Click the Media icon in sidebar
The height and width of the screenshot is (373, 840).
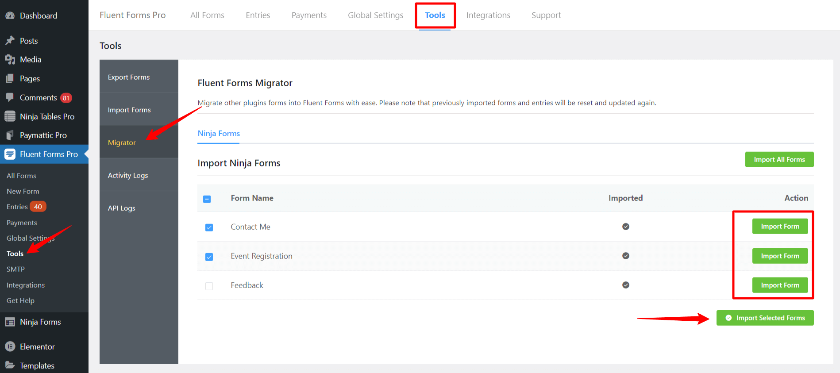[10, 59]
